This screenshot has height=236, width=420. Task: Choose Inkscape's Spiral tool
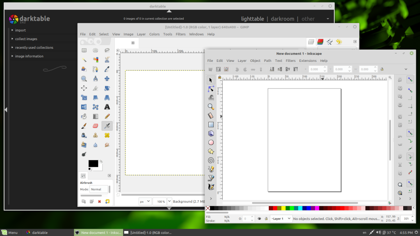[x=210, y=160]
